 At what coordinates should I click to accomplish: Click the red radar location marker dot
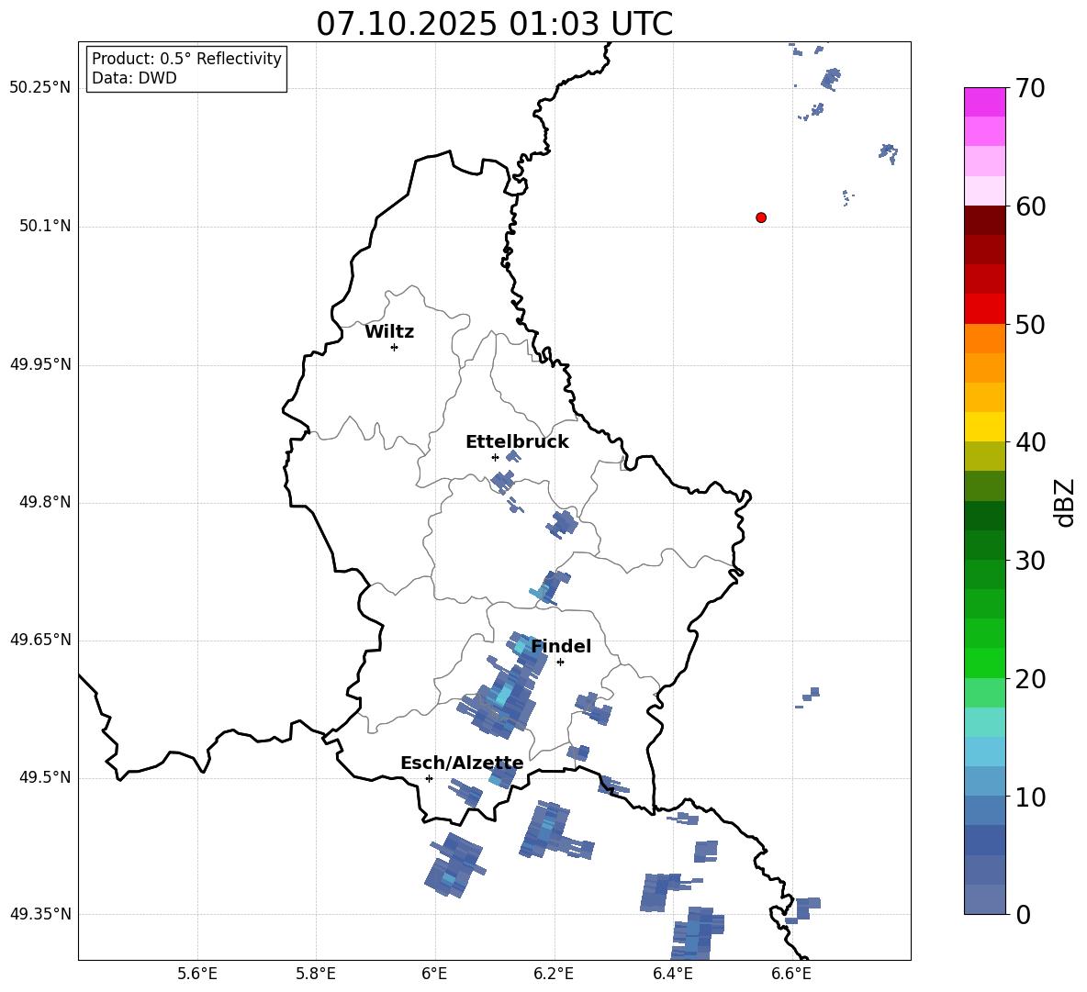coord(761,217)
